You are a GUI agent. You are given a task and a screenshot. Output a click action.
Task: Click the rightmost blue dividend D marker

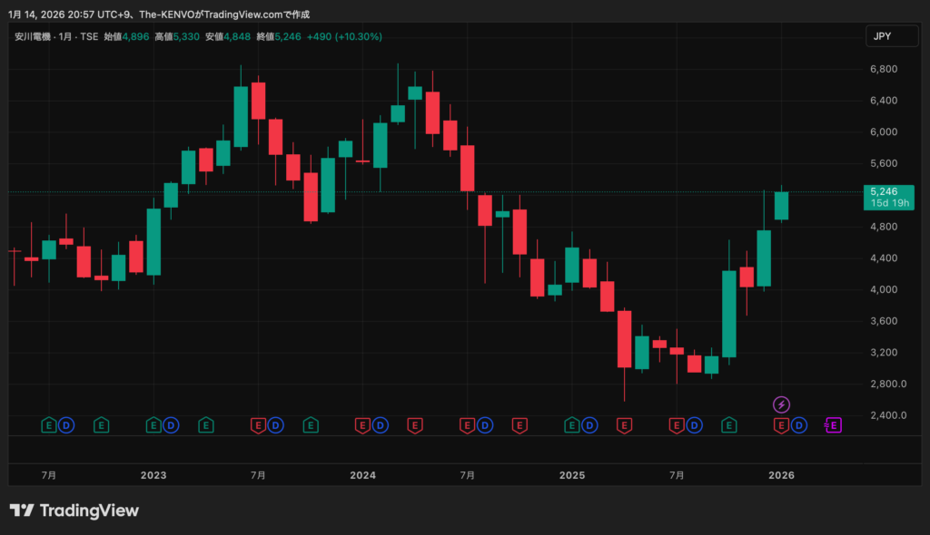tap(799, 424)
